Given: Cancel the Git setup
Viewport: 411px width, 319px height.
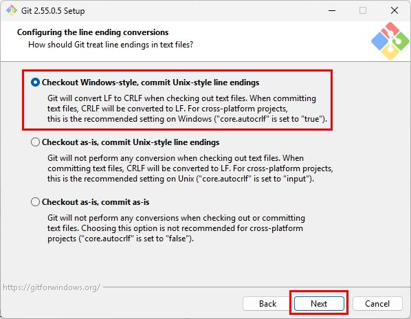Looking at the screenshot, I should click(x=377, y=304).
